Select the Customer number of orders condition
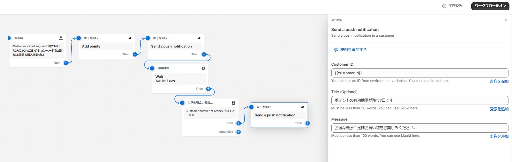This screenshot has width=512, height=162. coord(210,113)
